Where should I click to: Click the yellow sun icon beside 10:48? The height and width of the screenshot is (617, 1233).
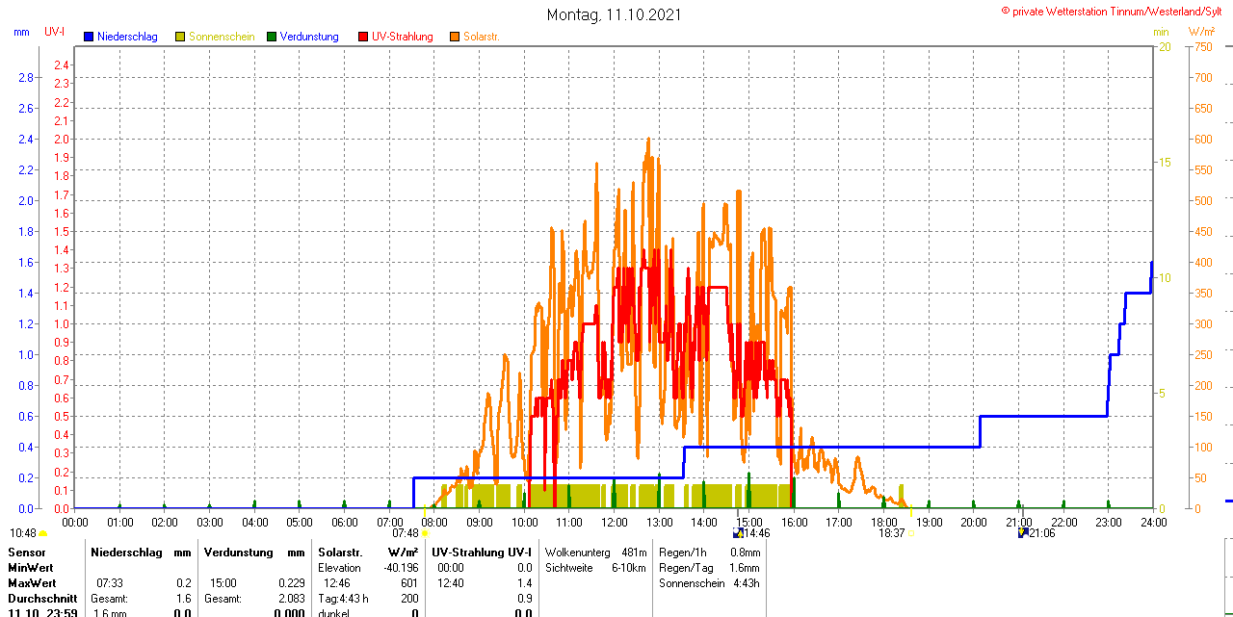click(x=43, y=533)
